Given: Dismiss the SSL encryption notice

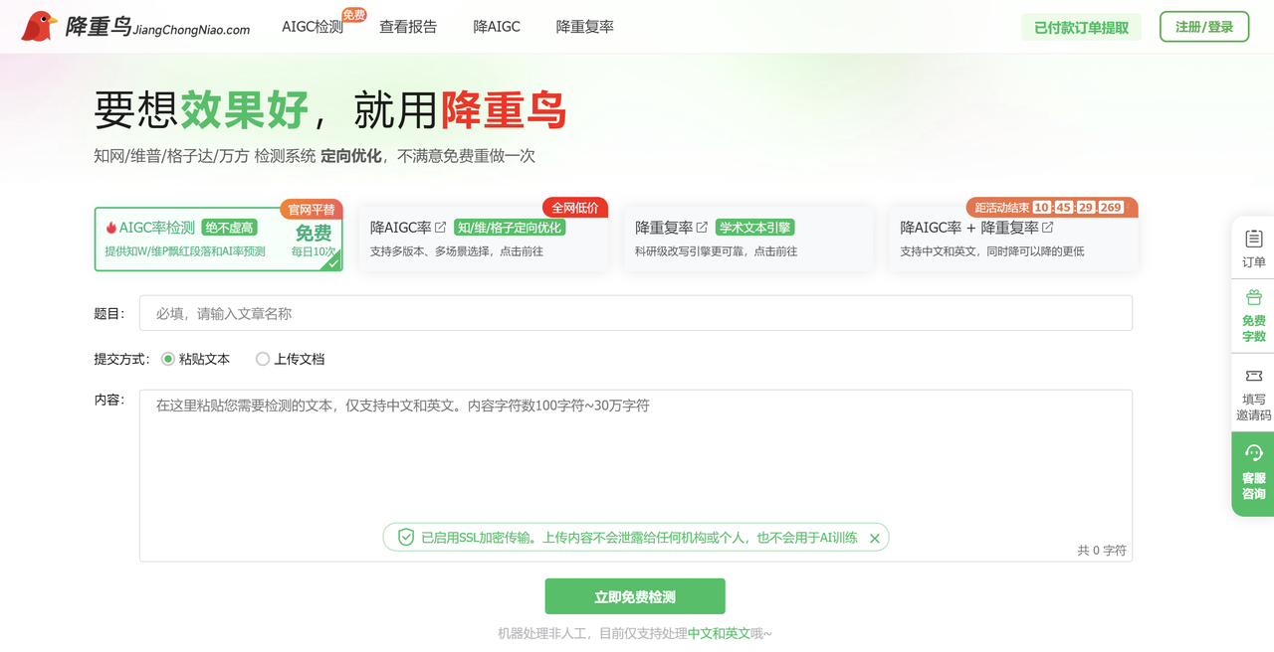Looking at the screenshot, I should [875, 538].
